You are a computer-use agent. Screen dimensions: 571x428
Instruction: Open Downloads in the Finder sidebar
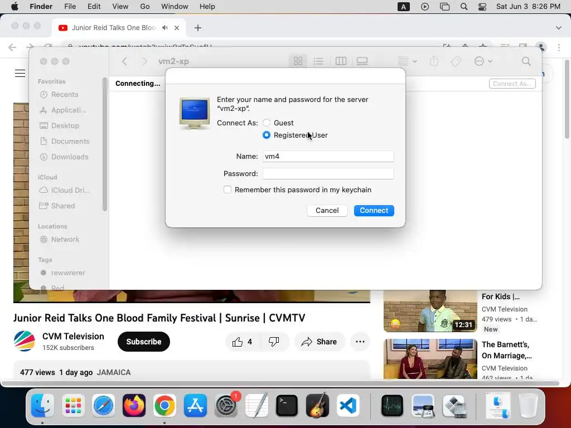click(64, 157)
